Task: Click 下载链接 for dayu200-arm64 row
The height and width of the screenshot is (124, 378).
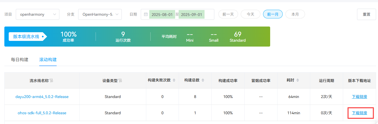Action: (359, 97)
